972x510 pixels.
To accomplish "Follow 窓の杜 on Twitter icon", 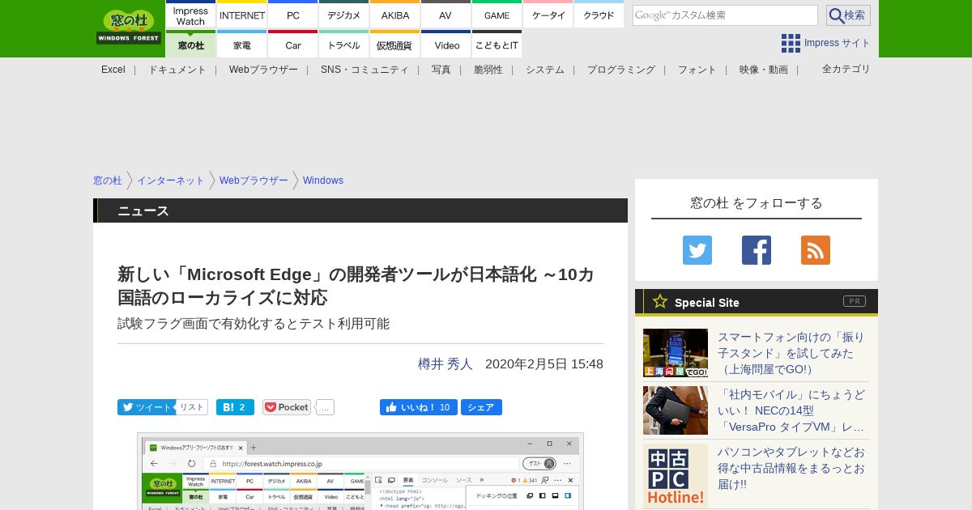I will [697, 250].
